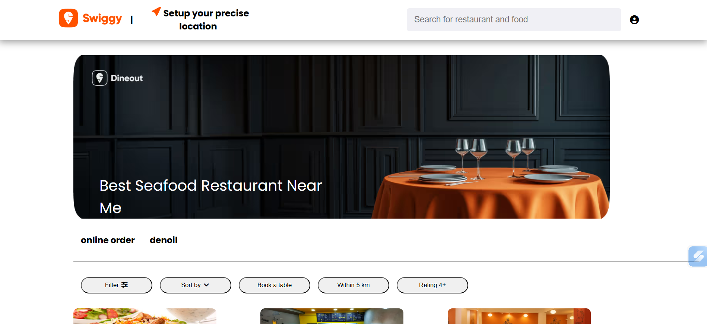
Task: Toggle the Within 5 km filter
Action: coord(353,285)
